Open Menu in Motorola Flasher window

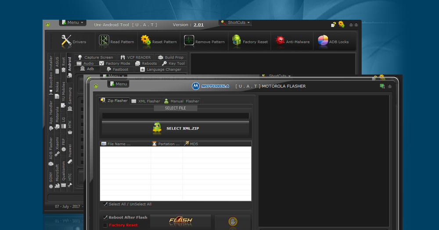click(x=119, y=84)
